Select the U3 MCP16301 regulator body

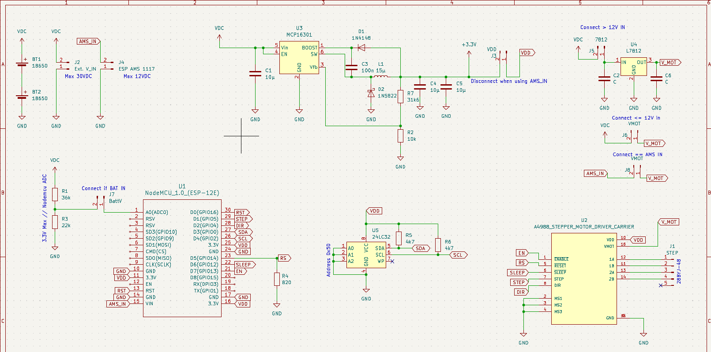[299, 57]
